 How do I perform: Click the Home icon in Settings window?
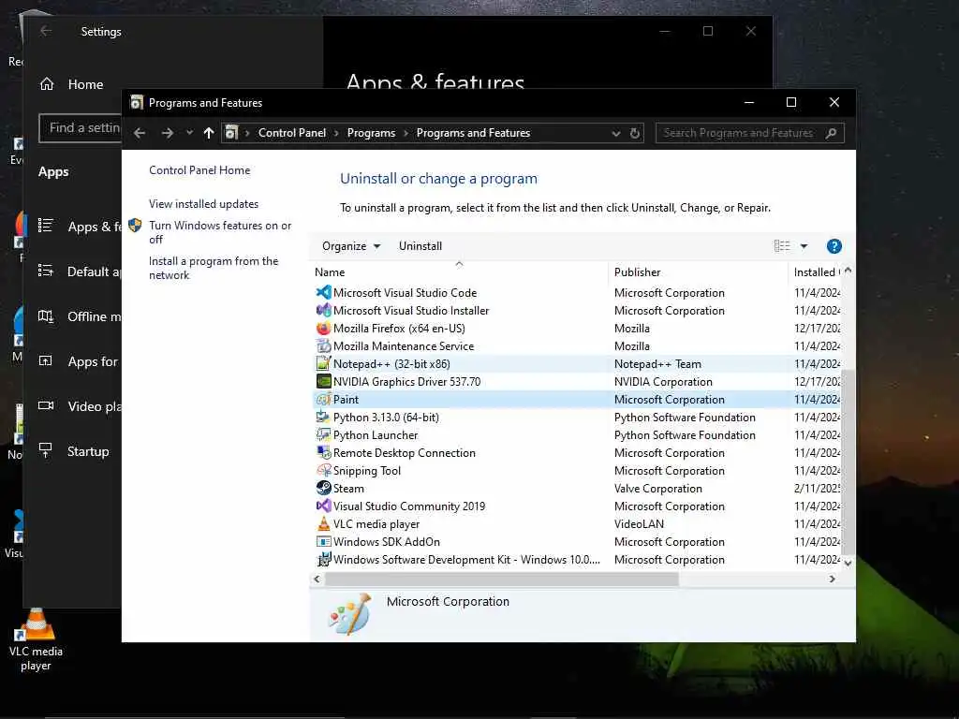tap(47, 84)
